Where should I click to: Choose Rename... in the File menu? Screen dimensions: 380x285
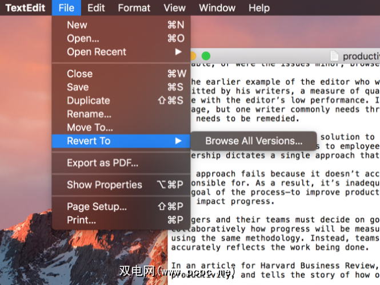click(x=121, y=114)
